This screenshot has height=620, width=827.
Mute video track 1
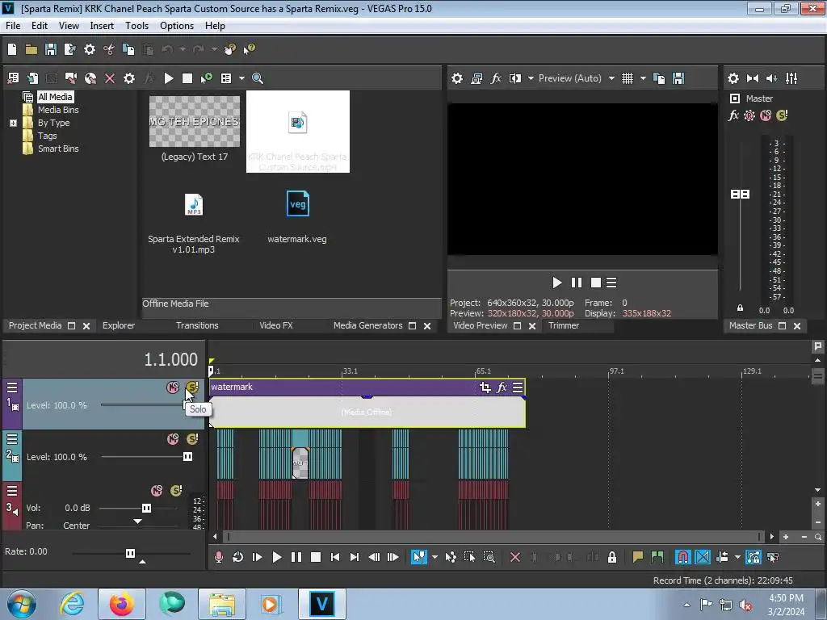point(173,387)
